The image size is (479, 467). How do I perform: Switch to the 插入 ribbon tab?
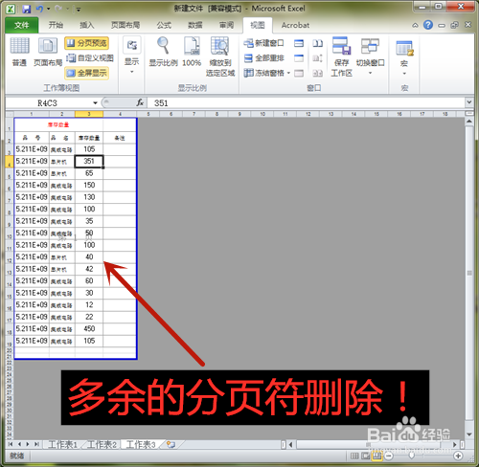coord(86,25)
